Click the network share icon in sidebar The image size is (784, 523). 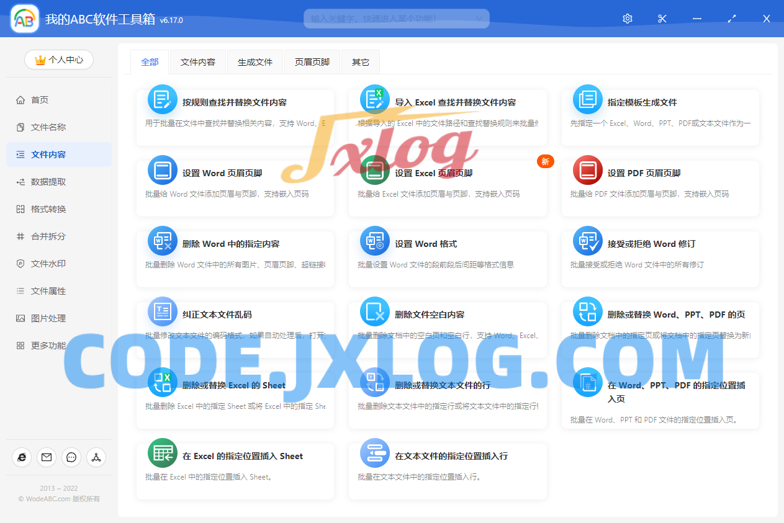96,457
